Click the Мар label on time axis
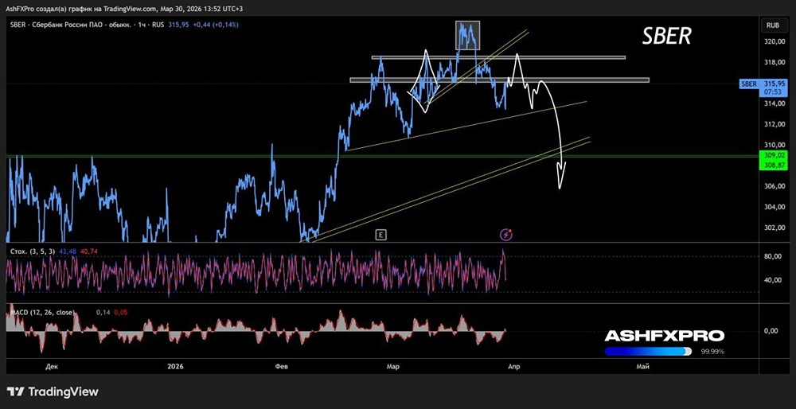Viewport: 796px width, 409px height. click(393, 366)
